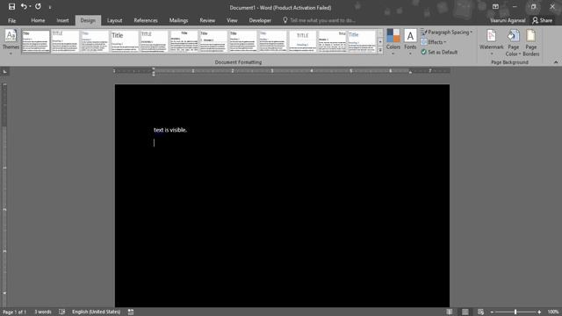
Task: Open Customize Quick Access Toolbar arrow
Action: (x=50, y=7)
